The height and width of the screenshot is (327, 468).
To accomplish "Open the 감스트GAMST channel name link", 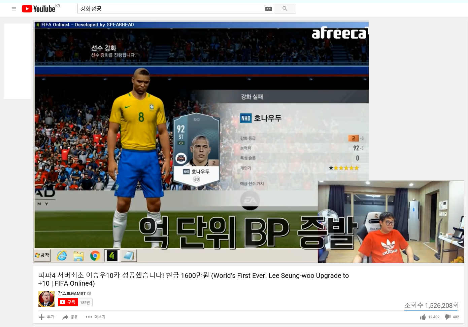I will pyautogui.click(x=72, y=293).
